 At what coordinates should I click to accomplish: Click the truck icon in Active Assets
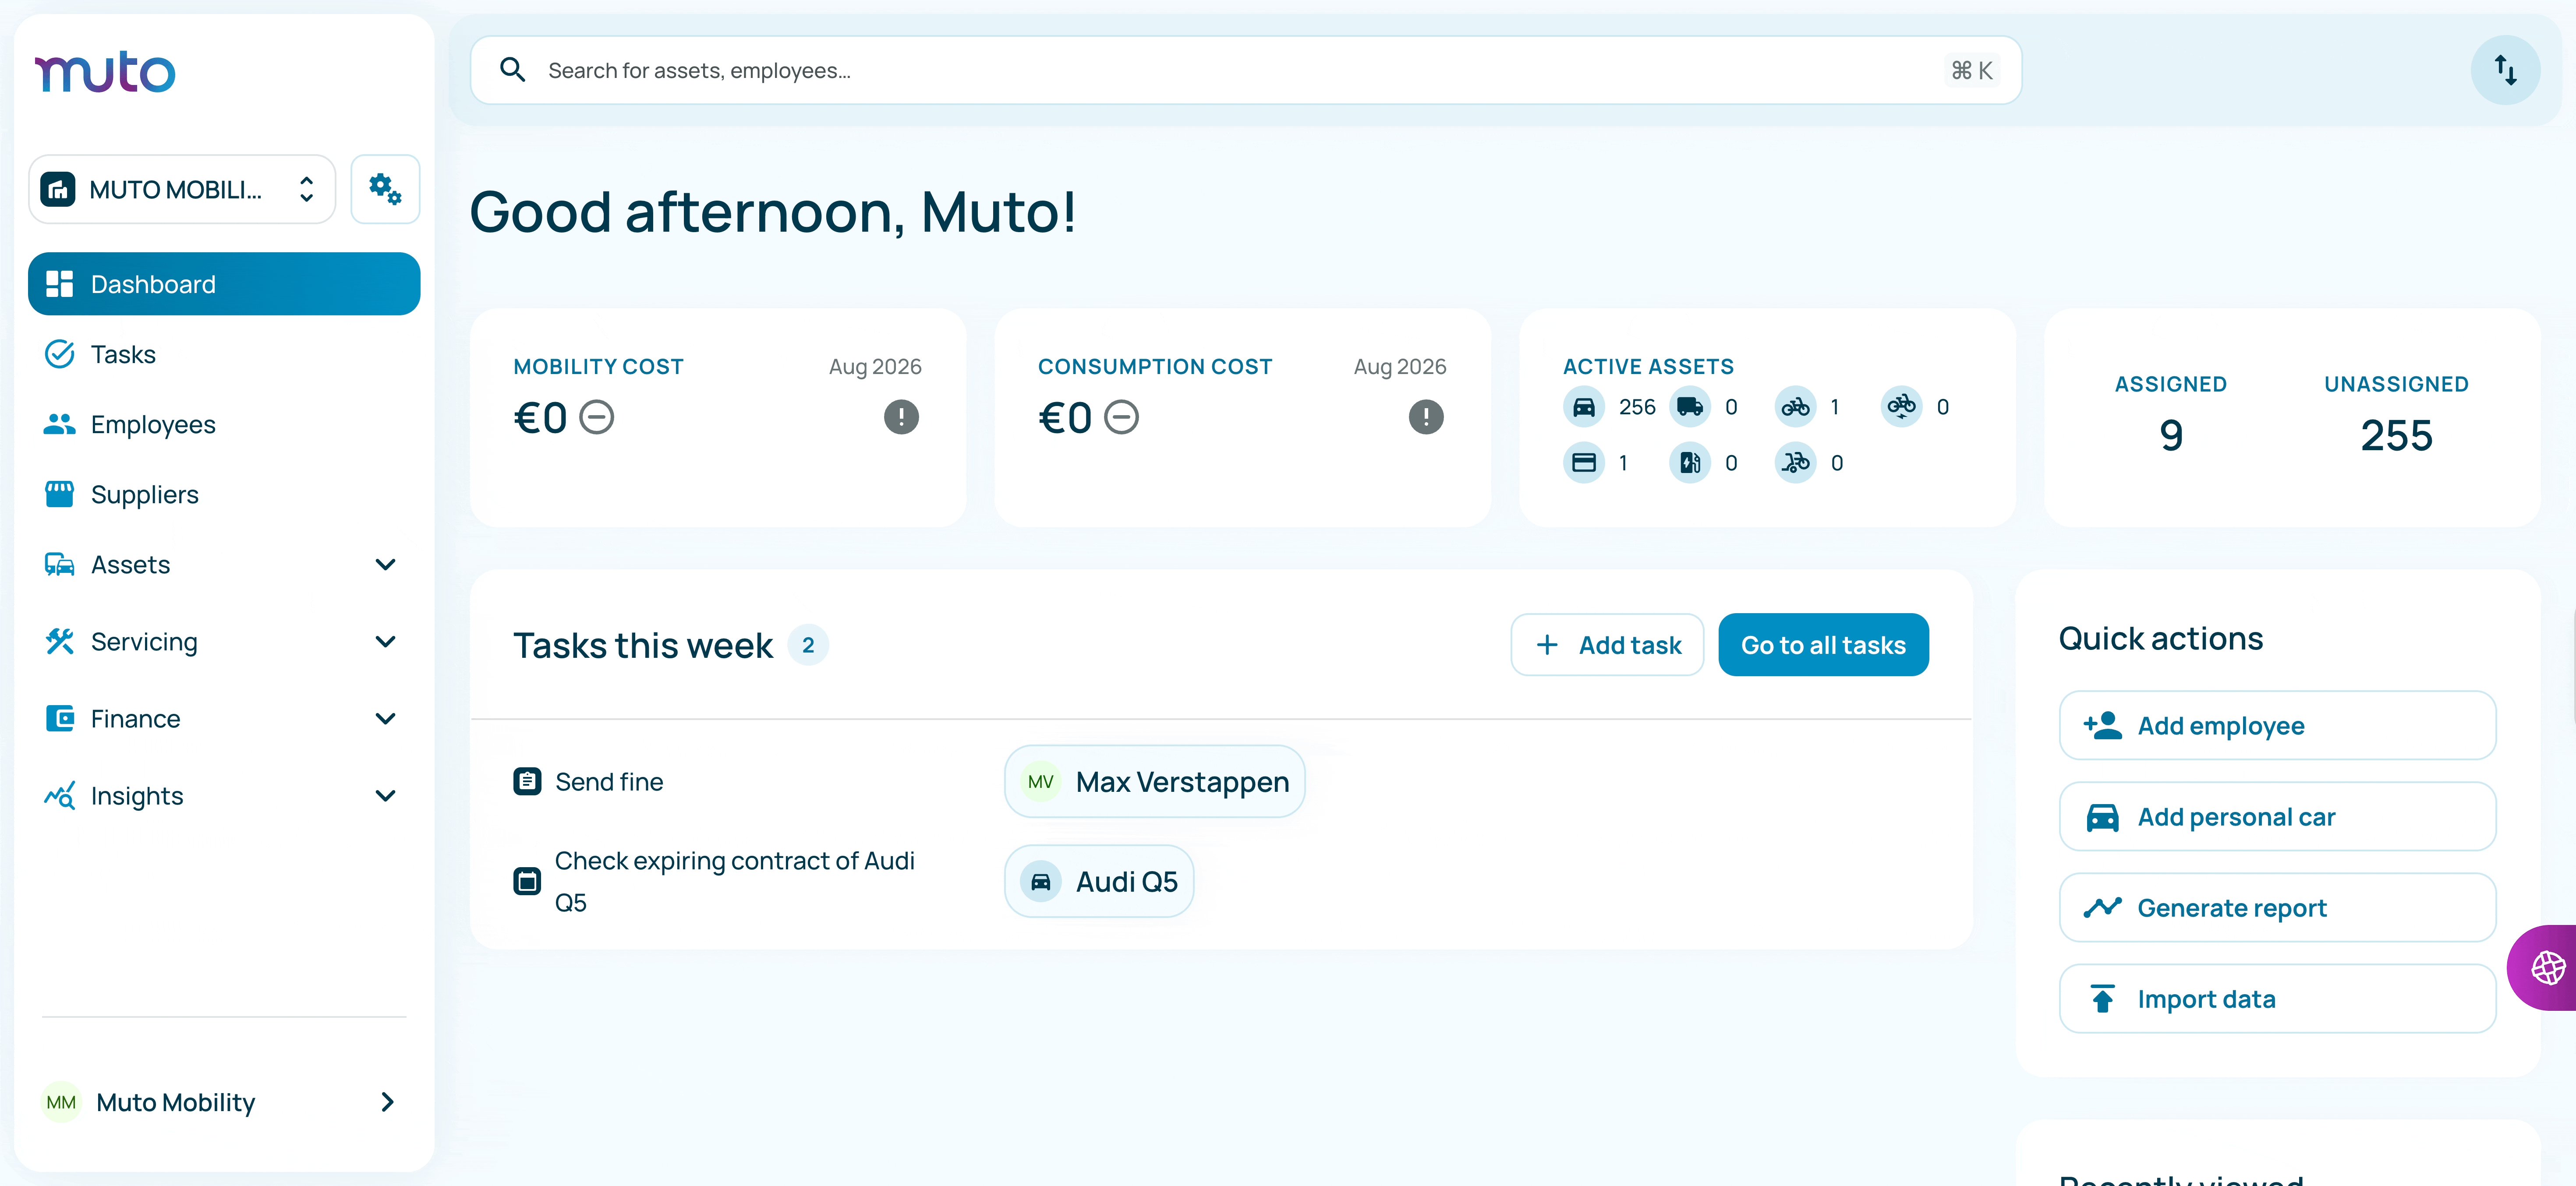(x=1690, y=407)
